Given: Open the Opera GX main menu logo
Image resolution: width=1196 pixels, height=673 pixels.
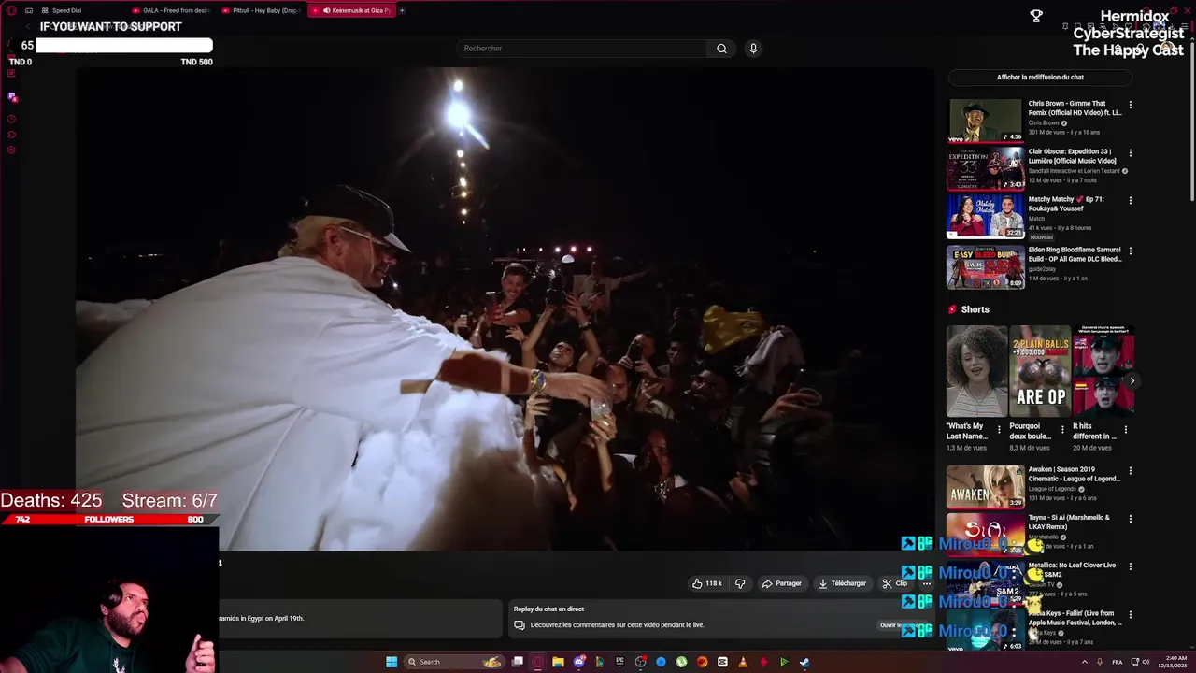Looking at the screenshot, I should point(11,10).
